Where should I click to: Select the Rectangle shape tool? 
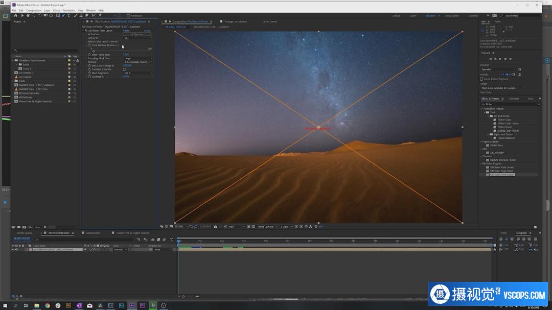(x=58, y=15)
